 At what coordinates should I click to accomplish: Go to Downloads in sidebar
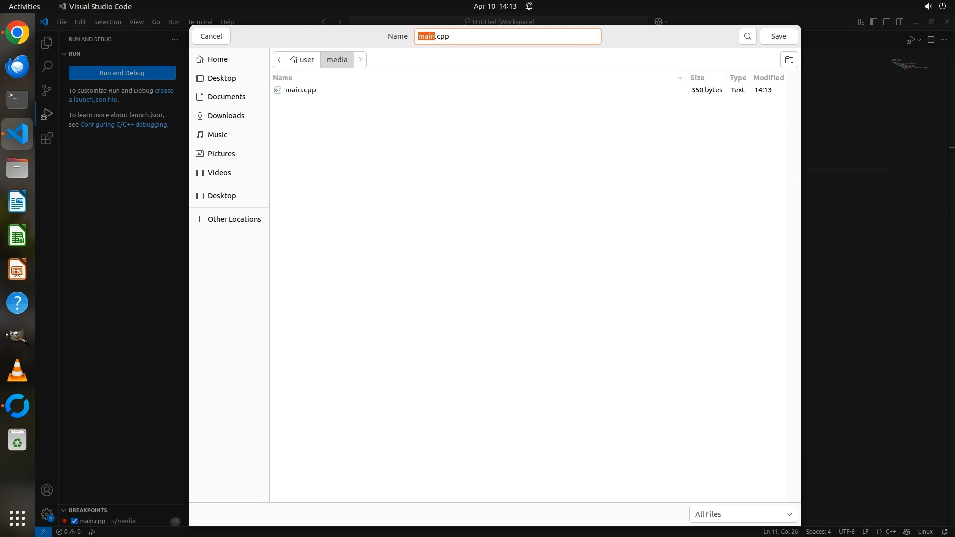click(226, 116)
